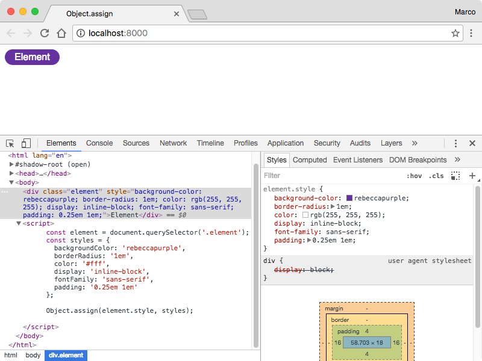Select the html lang="en" node
This screenshot has height=361, width=482.
coord(40,155)
